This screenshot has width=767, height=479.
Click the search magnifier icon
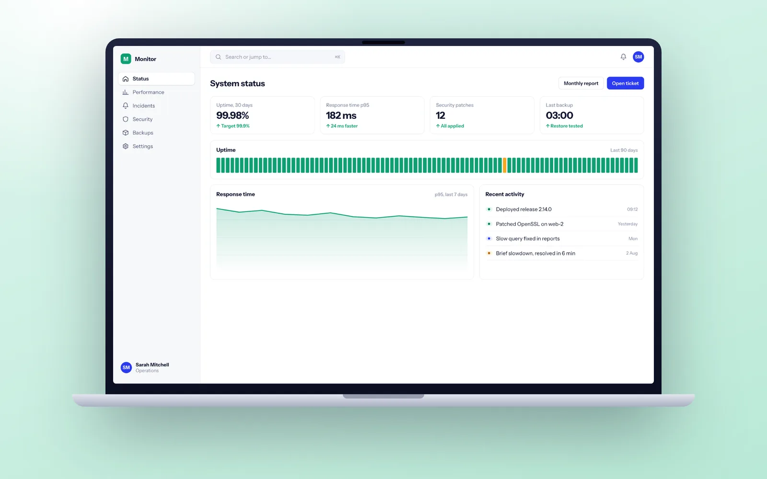[x=218, y=57]
